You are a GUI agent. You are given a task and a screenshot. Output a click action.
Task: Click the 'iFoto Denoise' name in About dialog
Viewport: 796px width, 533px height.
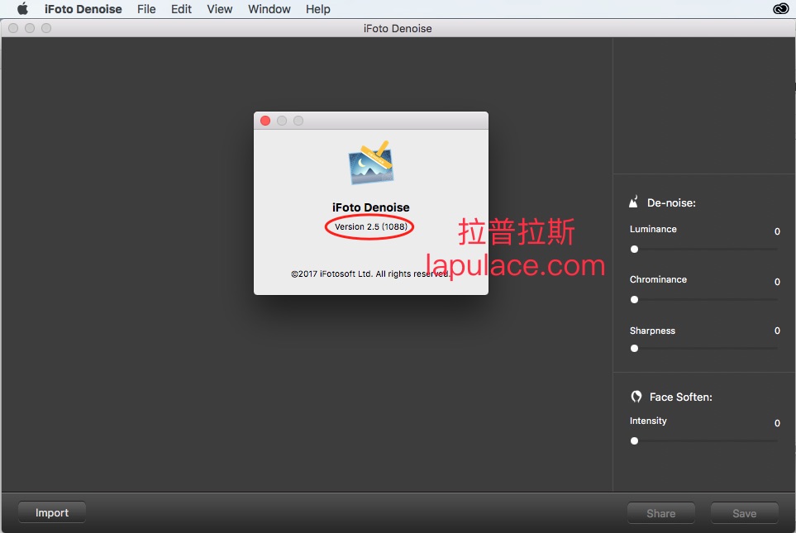(x=370, y=207)
